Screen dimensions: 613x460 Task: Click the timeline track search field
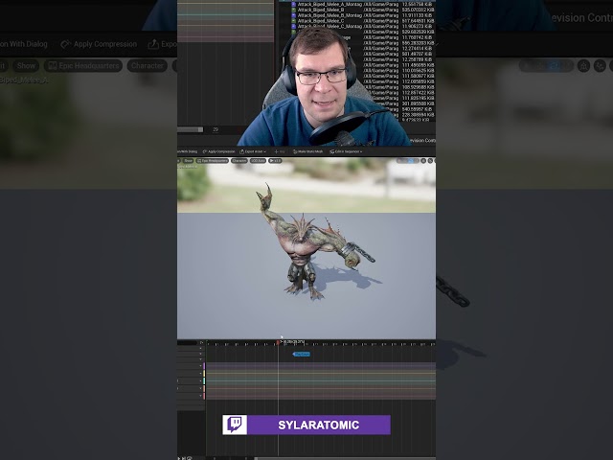click(188, 343)
